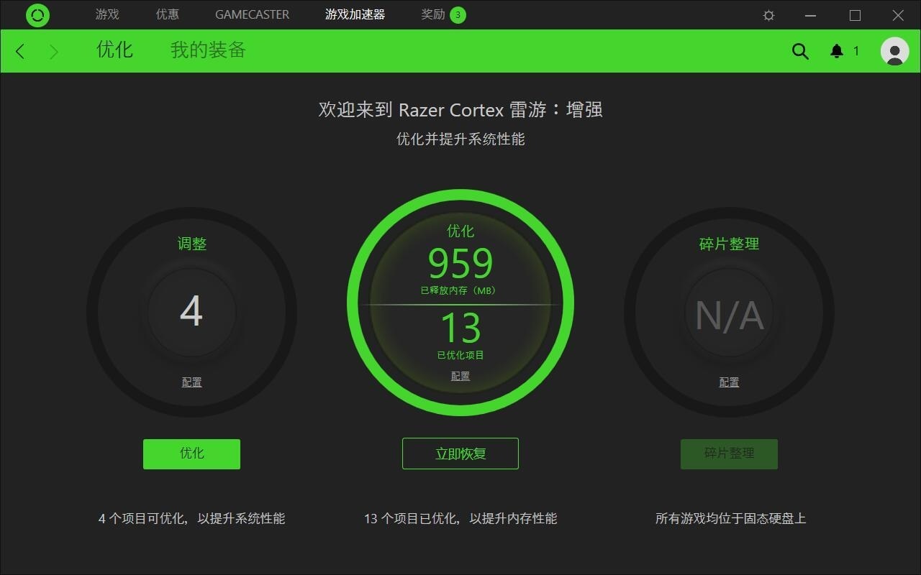Click the 959 released memory value
Screen dimensions: 921x575
[460, 263]
